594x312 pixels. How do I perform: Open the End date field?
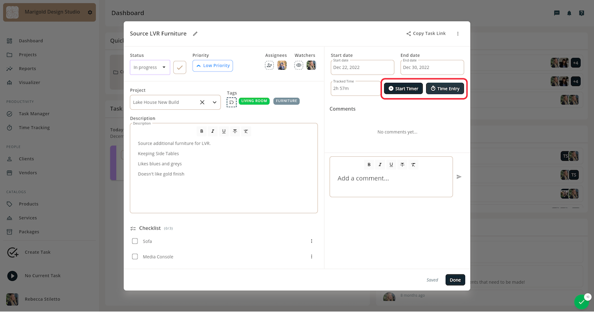coord(432,67)
